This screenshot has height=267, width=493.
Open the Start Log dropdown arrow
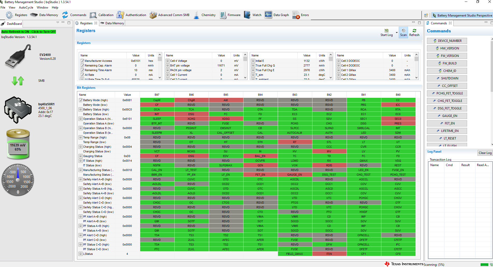click(397, 33)
